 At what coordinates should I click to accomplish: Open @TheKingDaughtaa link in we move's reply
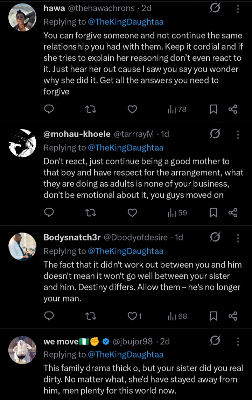[126, 354]
